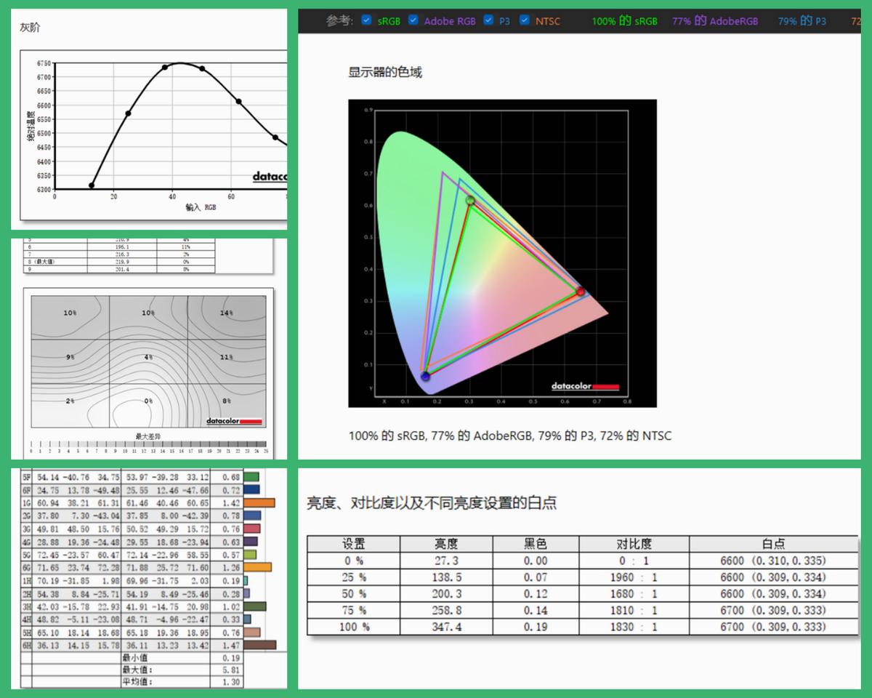
Task: Click the orange 1G color bar
Action: (x=259, y=502)
